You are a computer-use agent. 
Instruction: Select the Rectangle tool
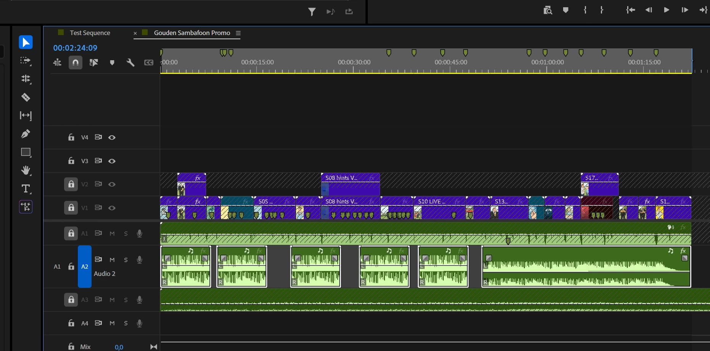[26, 152]
